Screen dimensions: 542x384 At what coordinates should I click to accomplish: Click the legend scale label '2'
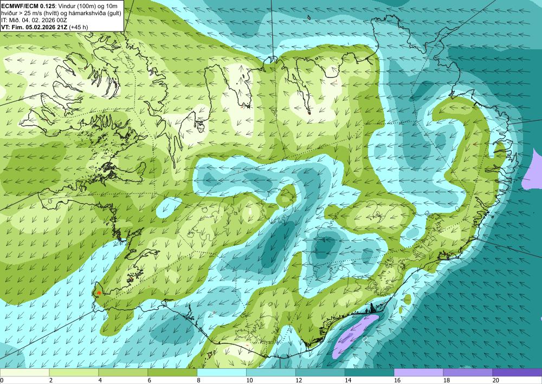[x=51, y=381]
